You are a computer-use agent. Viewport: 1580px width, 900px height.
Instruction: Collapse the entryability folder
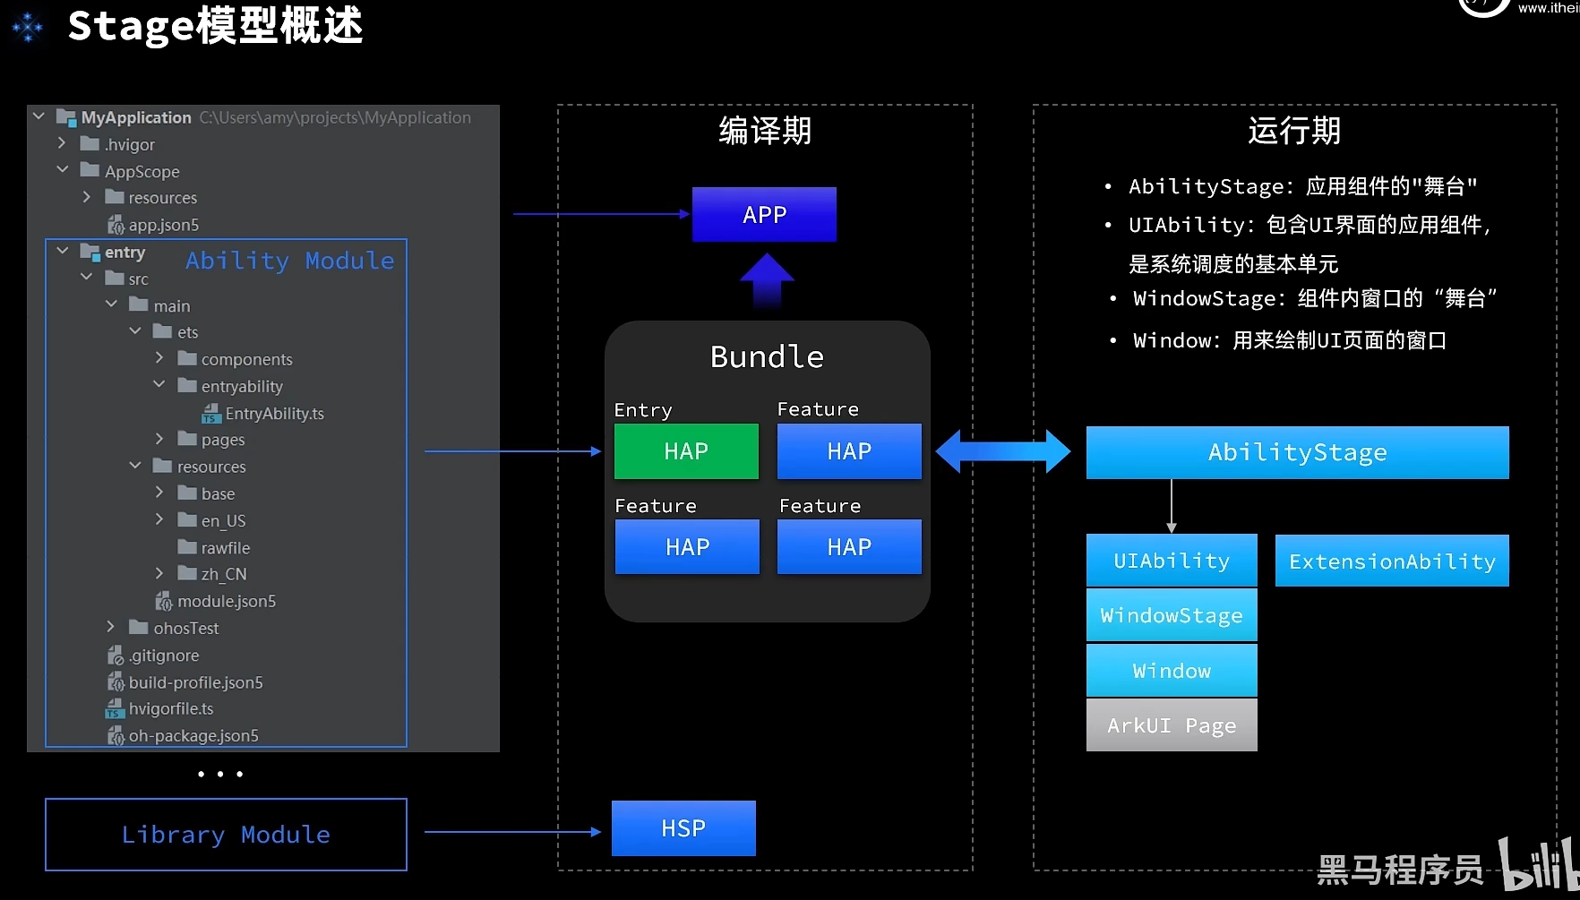pos(159,384)
